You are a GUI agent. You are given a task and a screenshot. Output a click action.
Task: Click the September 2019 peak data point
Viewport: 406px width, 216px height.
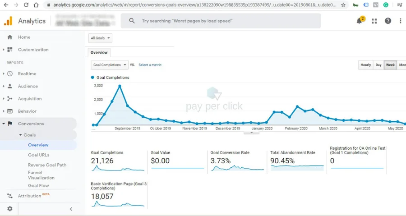(120, 86)
